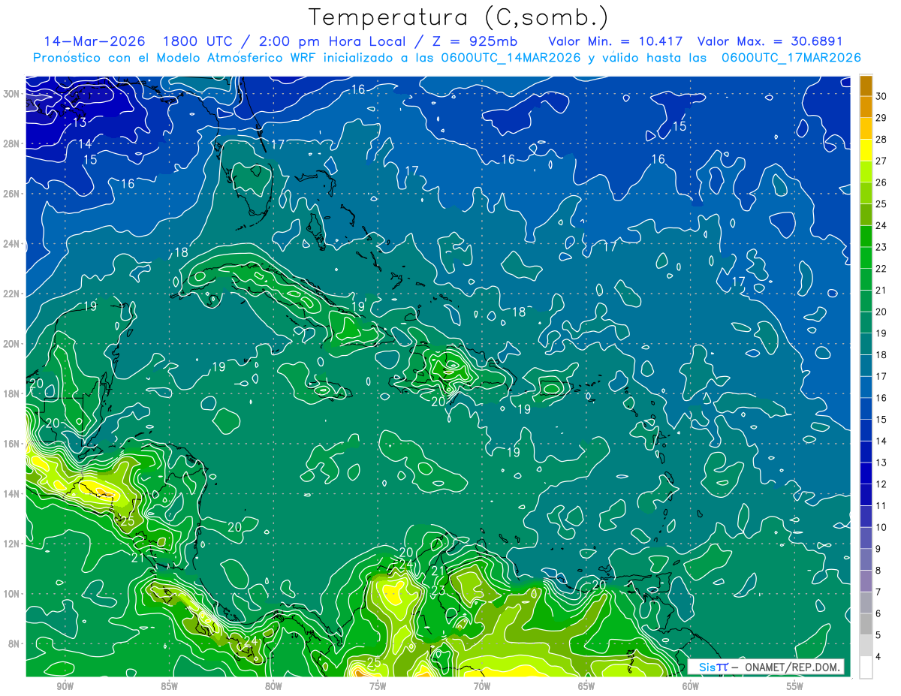This screenshot has width=901, height=696.
Task: Click the dark blue colorbar swatch between 12 and 13
Action: pos(866,473)
